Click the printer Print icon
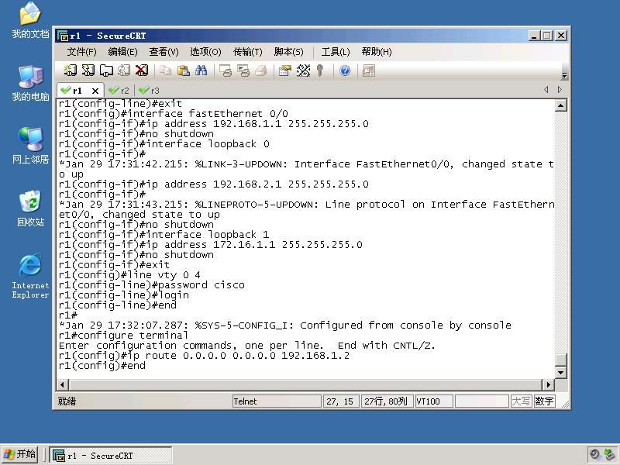The image size is (620, 465). (261, 71)
